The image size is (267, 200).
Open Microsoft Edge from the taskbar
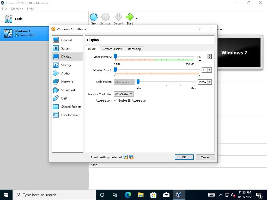click(128, 195)
